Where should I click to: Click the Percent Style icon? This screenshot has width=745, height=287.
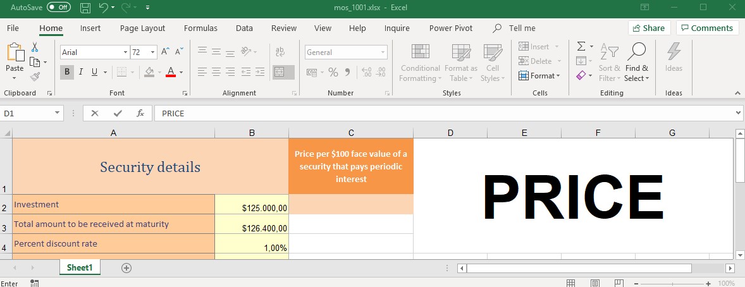click(333, 72)
